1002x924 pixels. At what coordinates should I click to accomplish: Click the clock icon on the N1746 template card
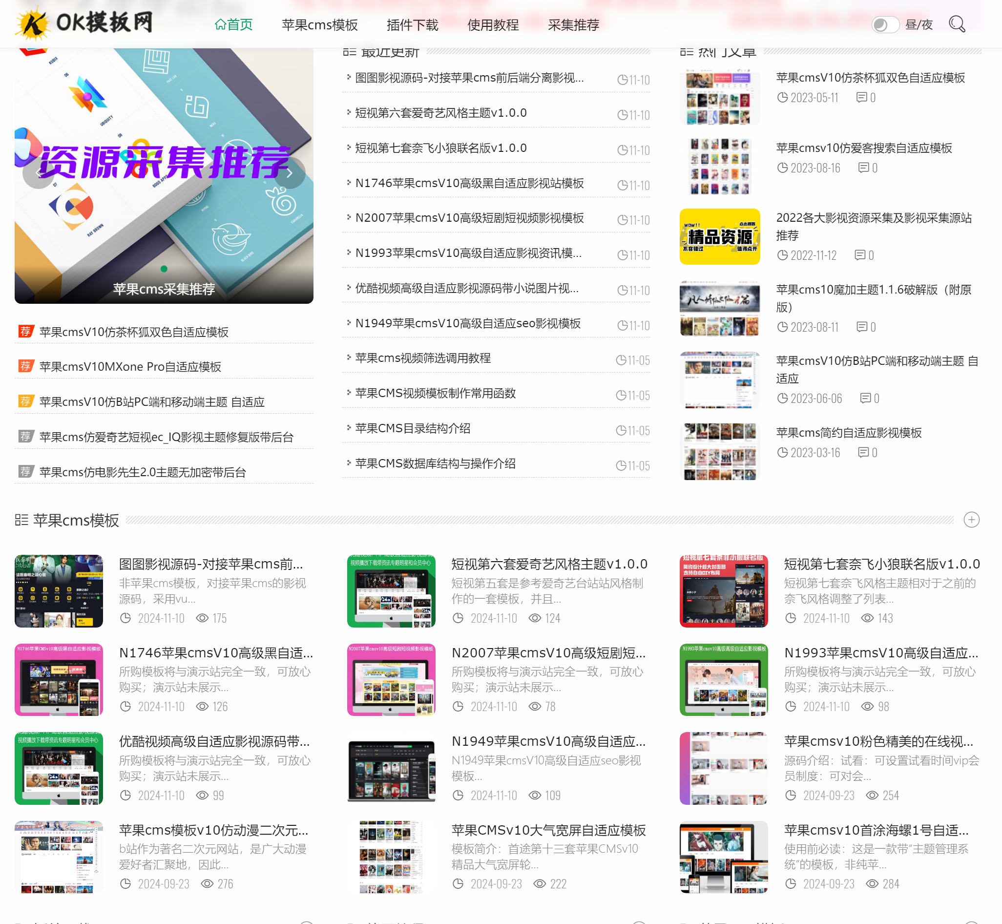click(126, 707)
